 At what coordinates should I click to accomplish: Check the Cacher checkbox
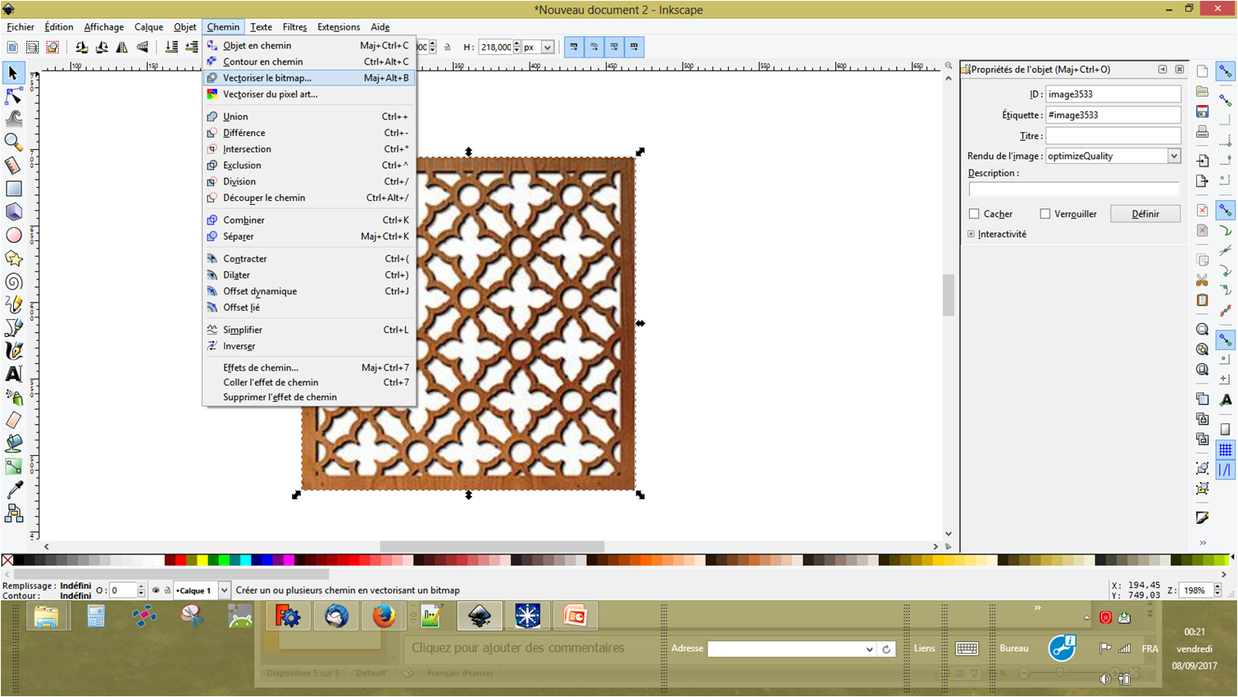(974, 213)
